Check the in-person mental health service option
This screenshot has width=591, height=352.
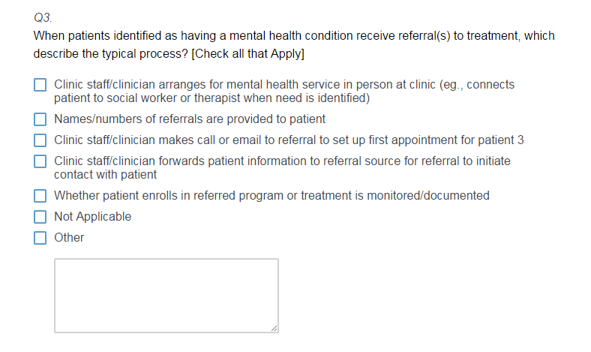point(40,86)
